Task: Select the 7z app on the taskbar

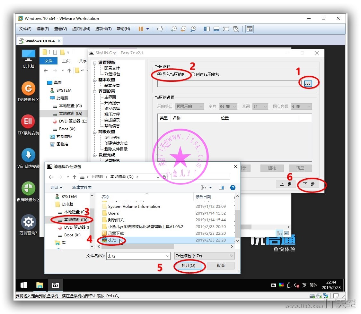Action: point(56,285)
